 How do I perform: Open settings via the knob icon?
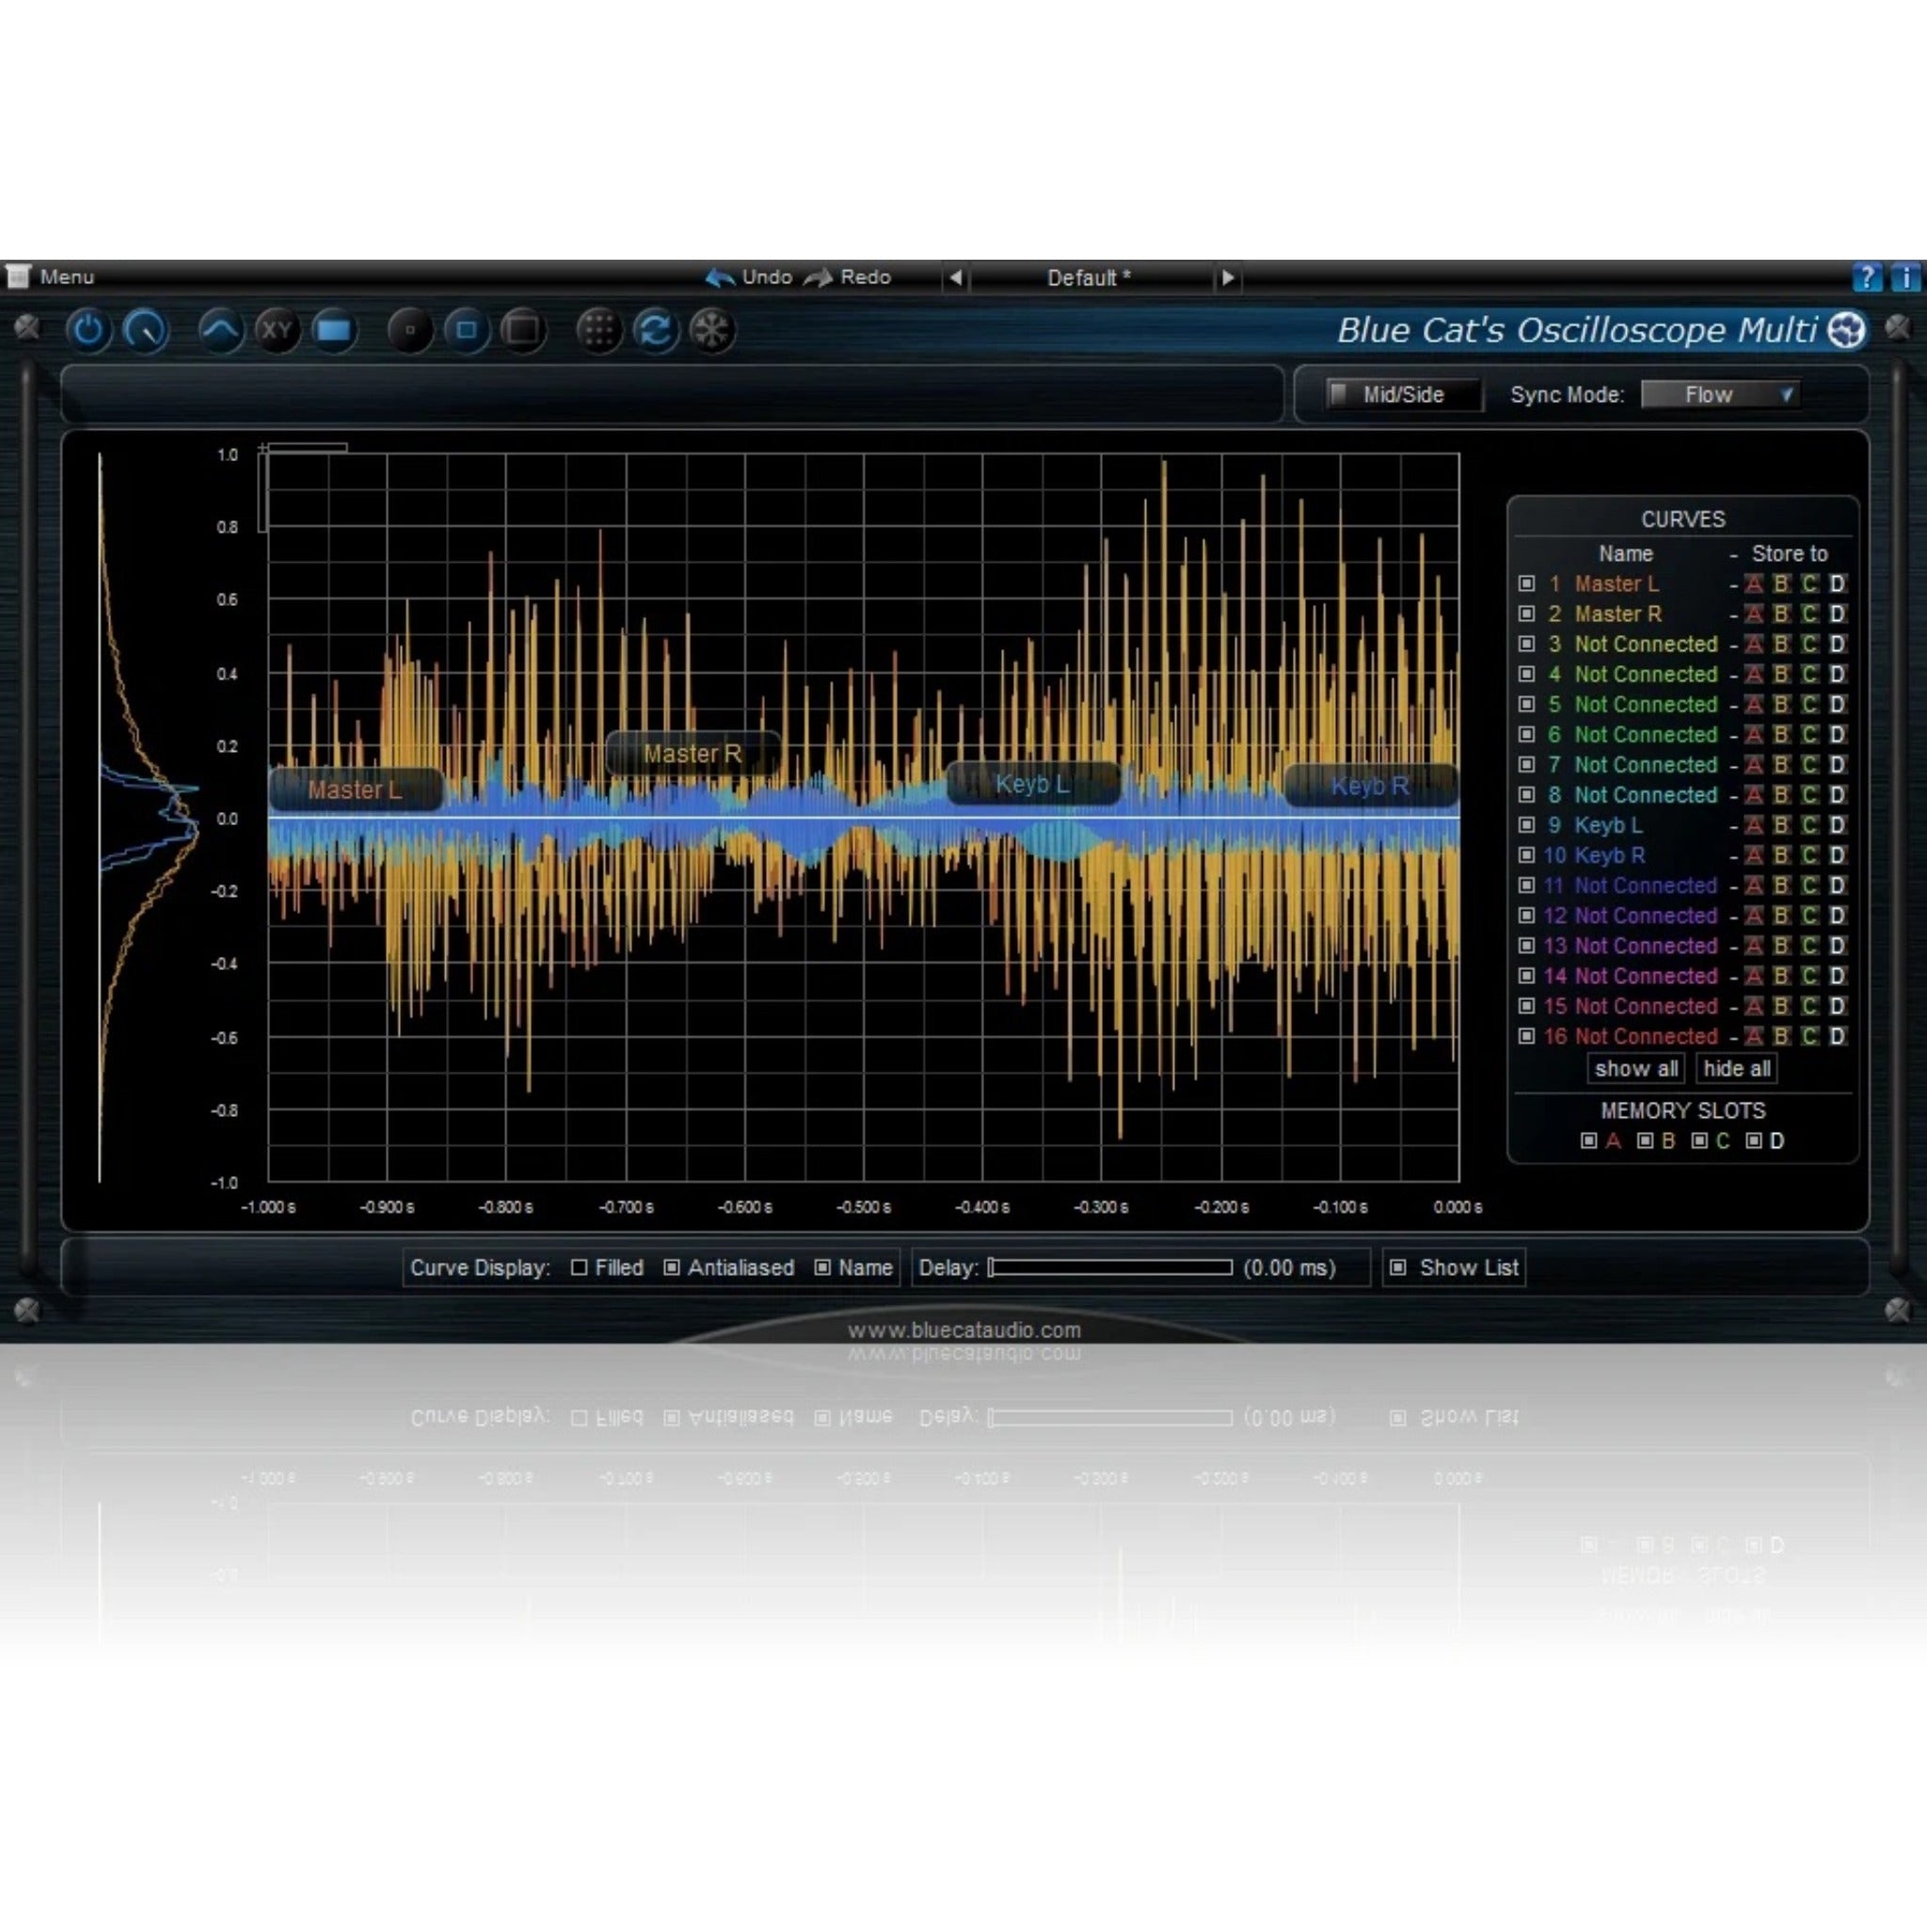pos(147,332)
